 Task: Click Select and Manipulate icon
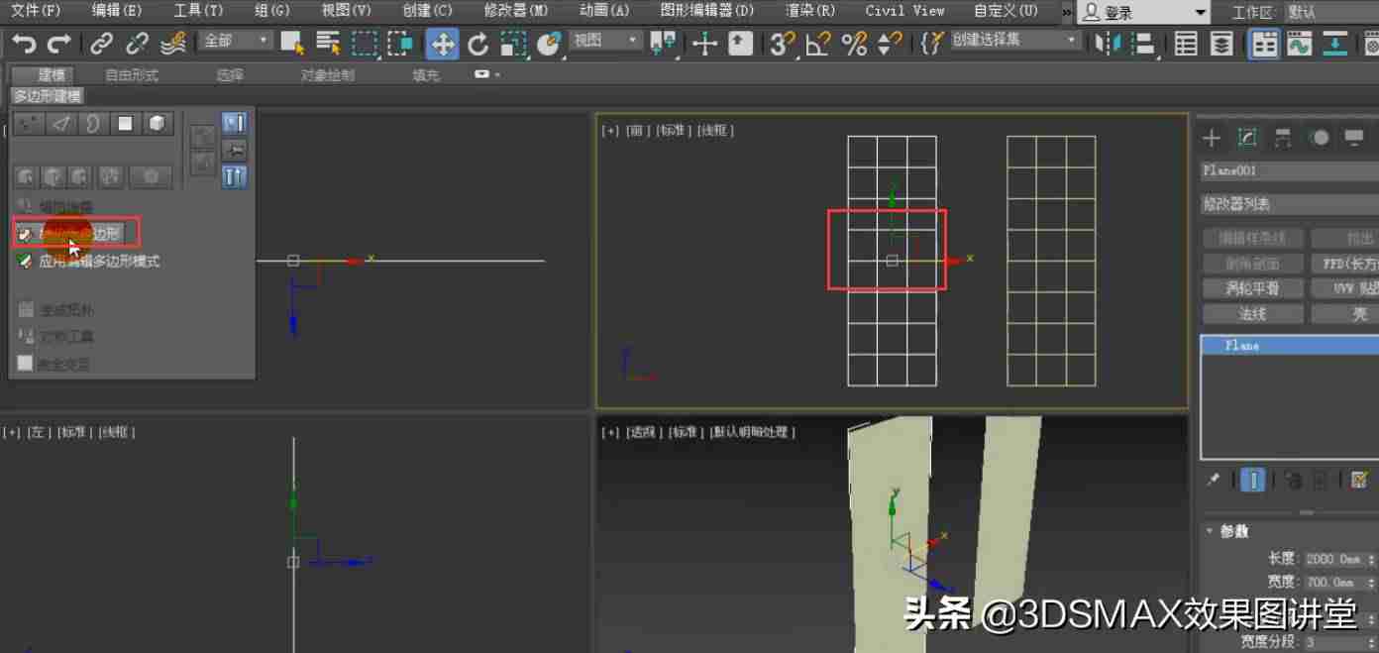[704, 43]
